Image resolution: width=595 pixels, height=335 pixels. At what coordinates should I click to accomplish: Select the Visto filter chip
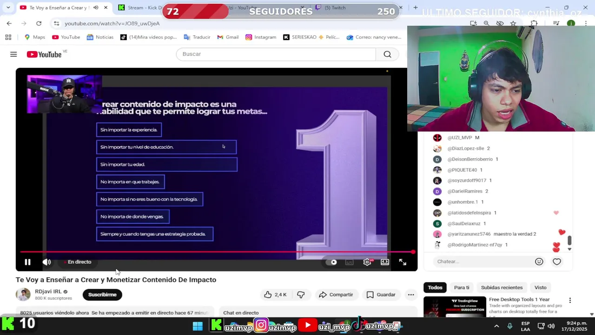click(x=540, y=288)
